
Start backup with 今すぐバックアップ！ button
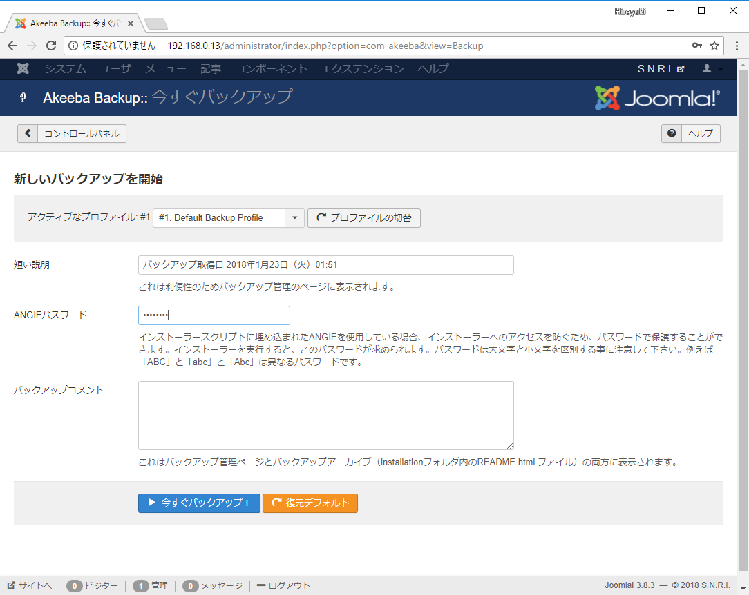coord(199,503)
